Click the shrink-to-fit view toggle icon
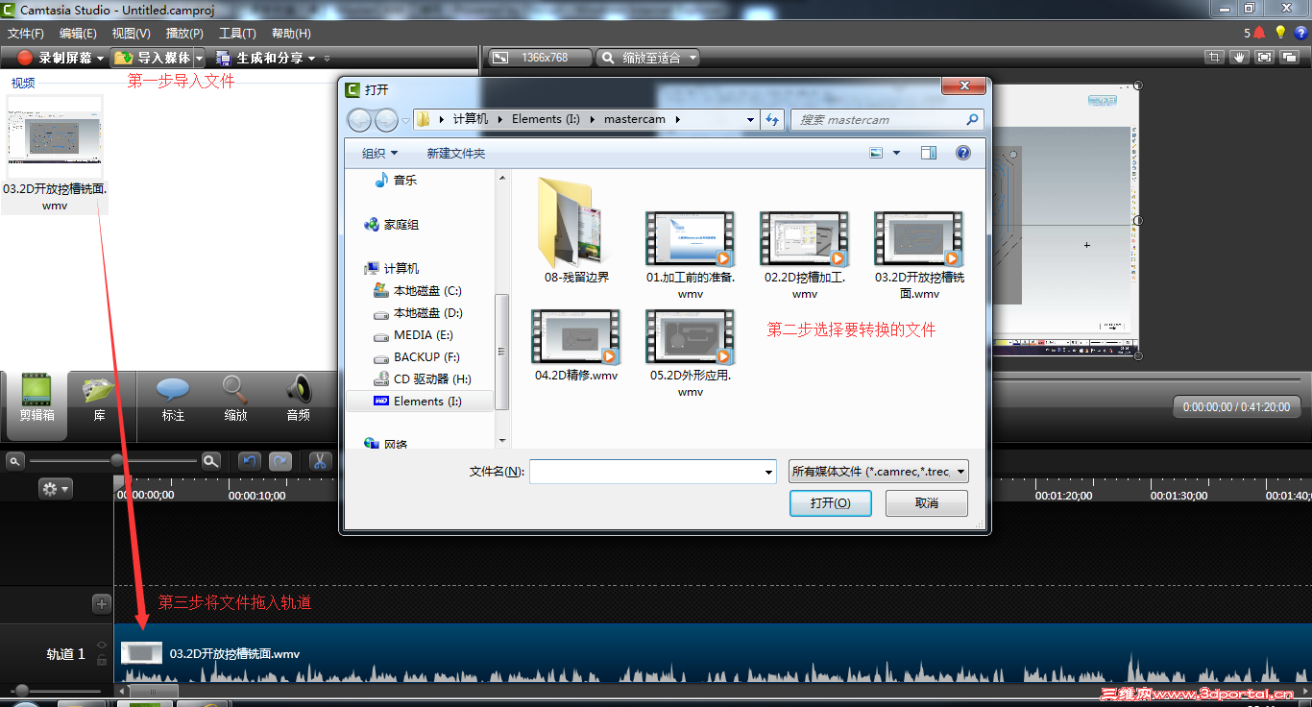 [1263, 57]
